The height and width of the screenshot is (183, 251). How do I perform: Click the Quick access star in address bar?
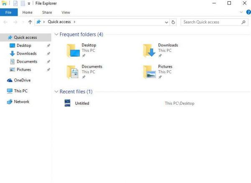(x=38, y=22)
